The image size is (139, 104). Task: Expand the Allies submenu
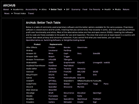pos(40,10)
